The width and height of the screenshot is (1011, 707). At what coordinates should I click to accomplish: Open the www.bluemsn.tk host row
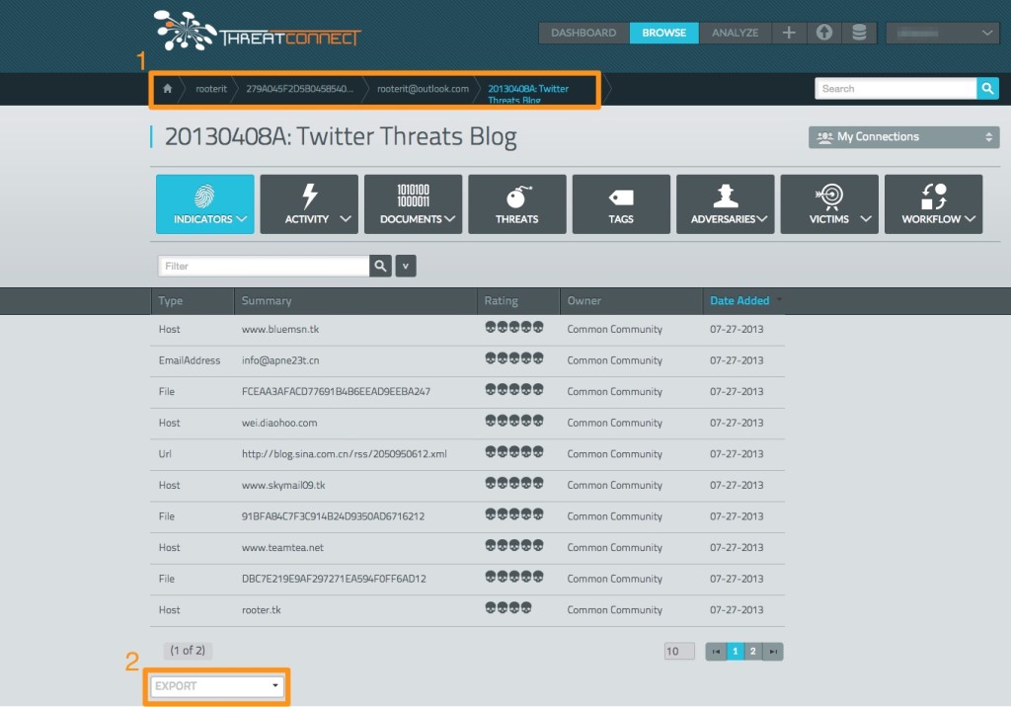pyautogui.click(x=467, y=330)
